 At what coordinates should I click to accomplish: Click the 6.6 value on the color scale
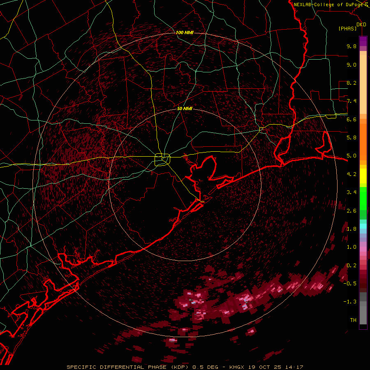pyautogui.click(x=351, y=119)
